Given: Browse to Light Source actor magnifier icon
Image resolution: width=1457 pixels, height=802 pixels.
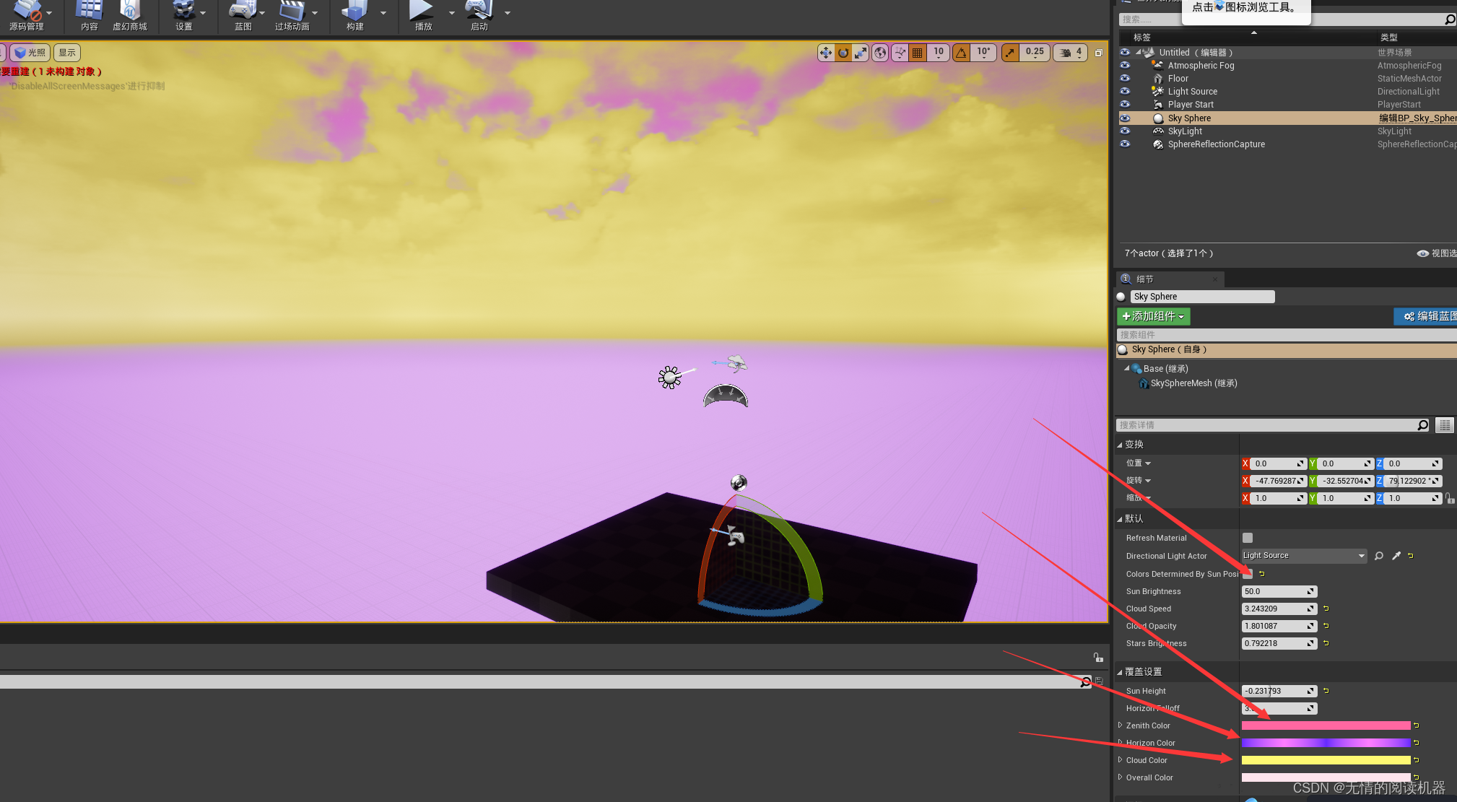Looking at the screenshot, I should tap(1379, 556).
